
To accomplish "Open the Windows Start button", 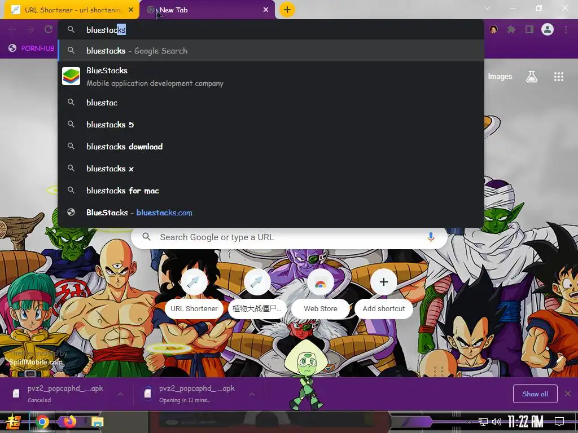I will tap(14, 422).
